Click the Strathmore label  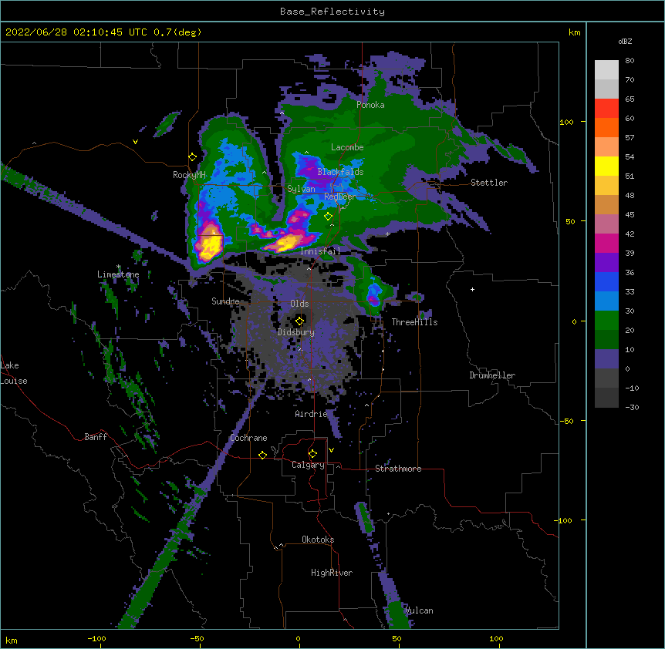(398, 469)
